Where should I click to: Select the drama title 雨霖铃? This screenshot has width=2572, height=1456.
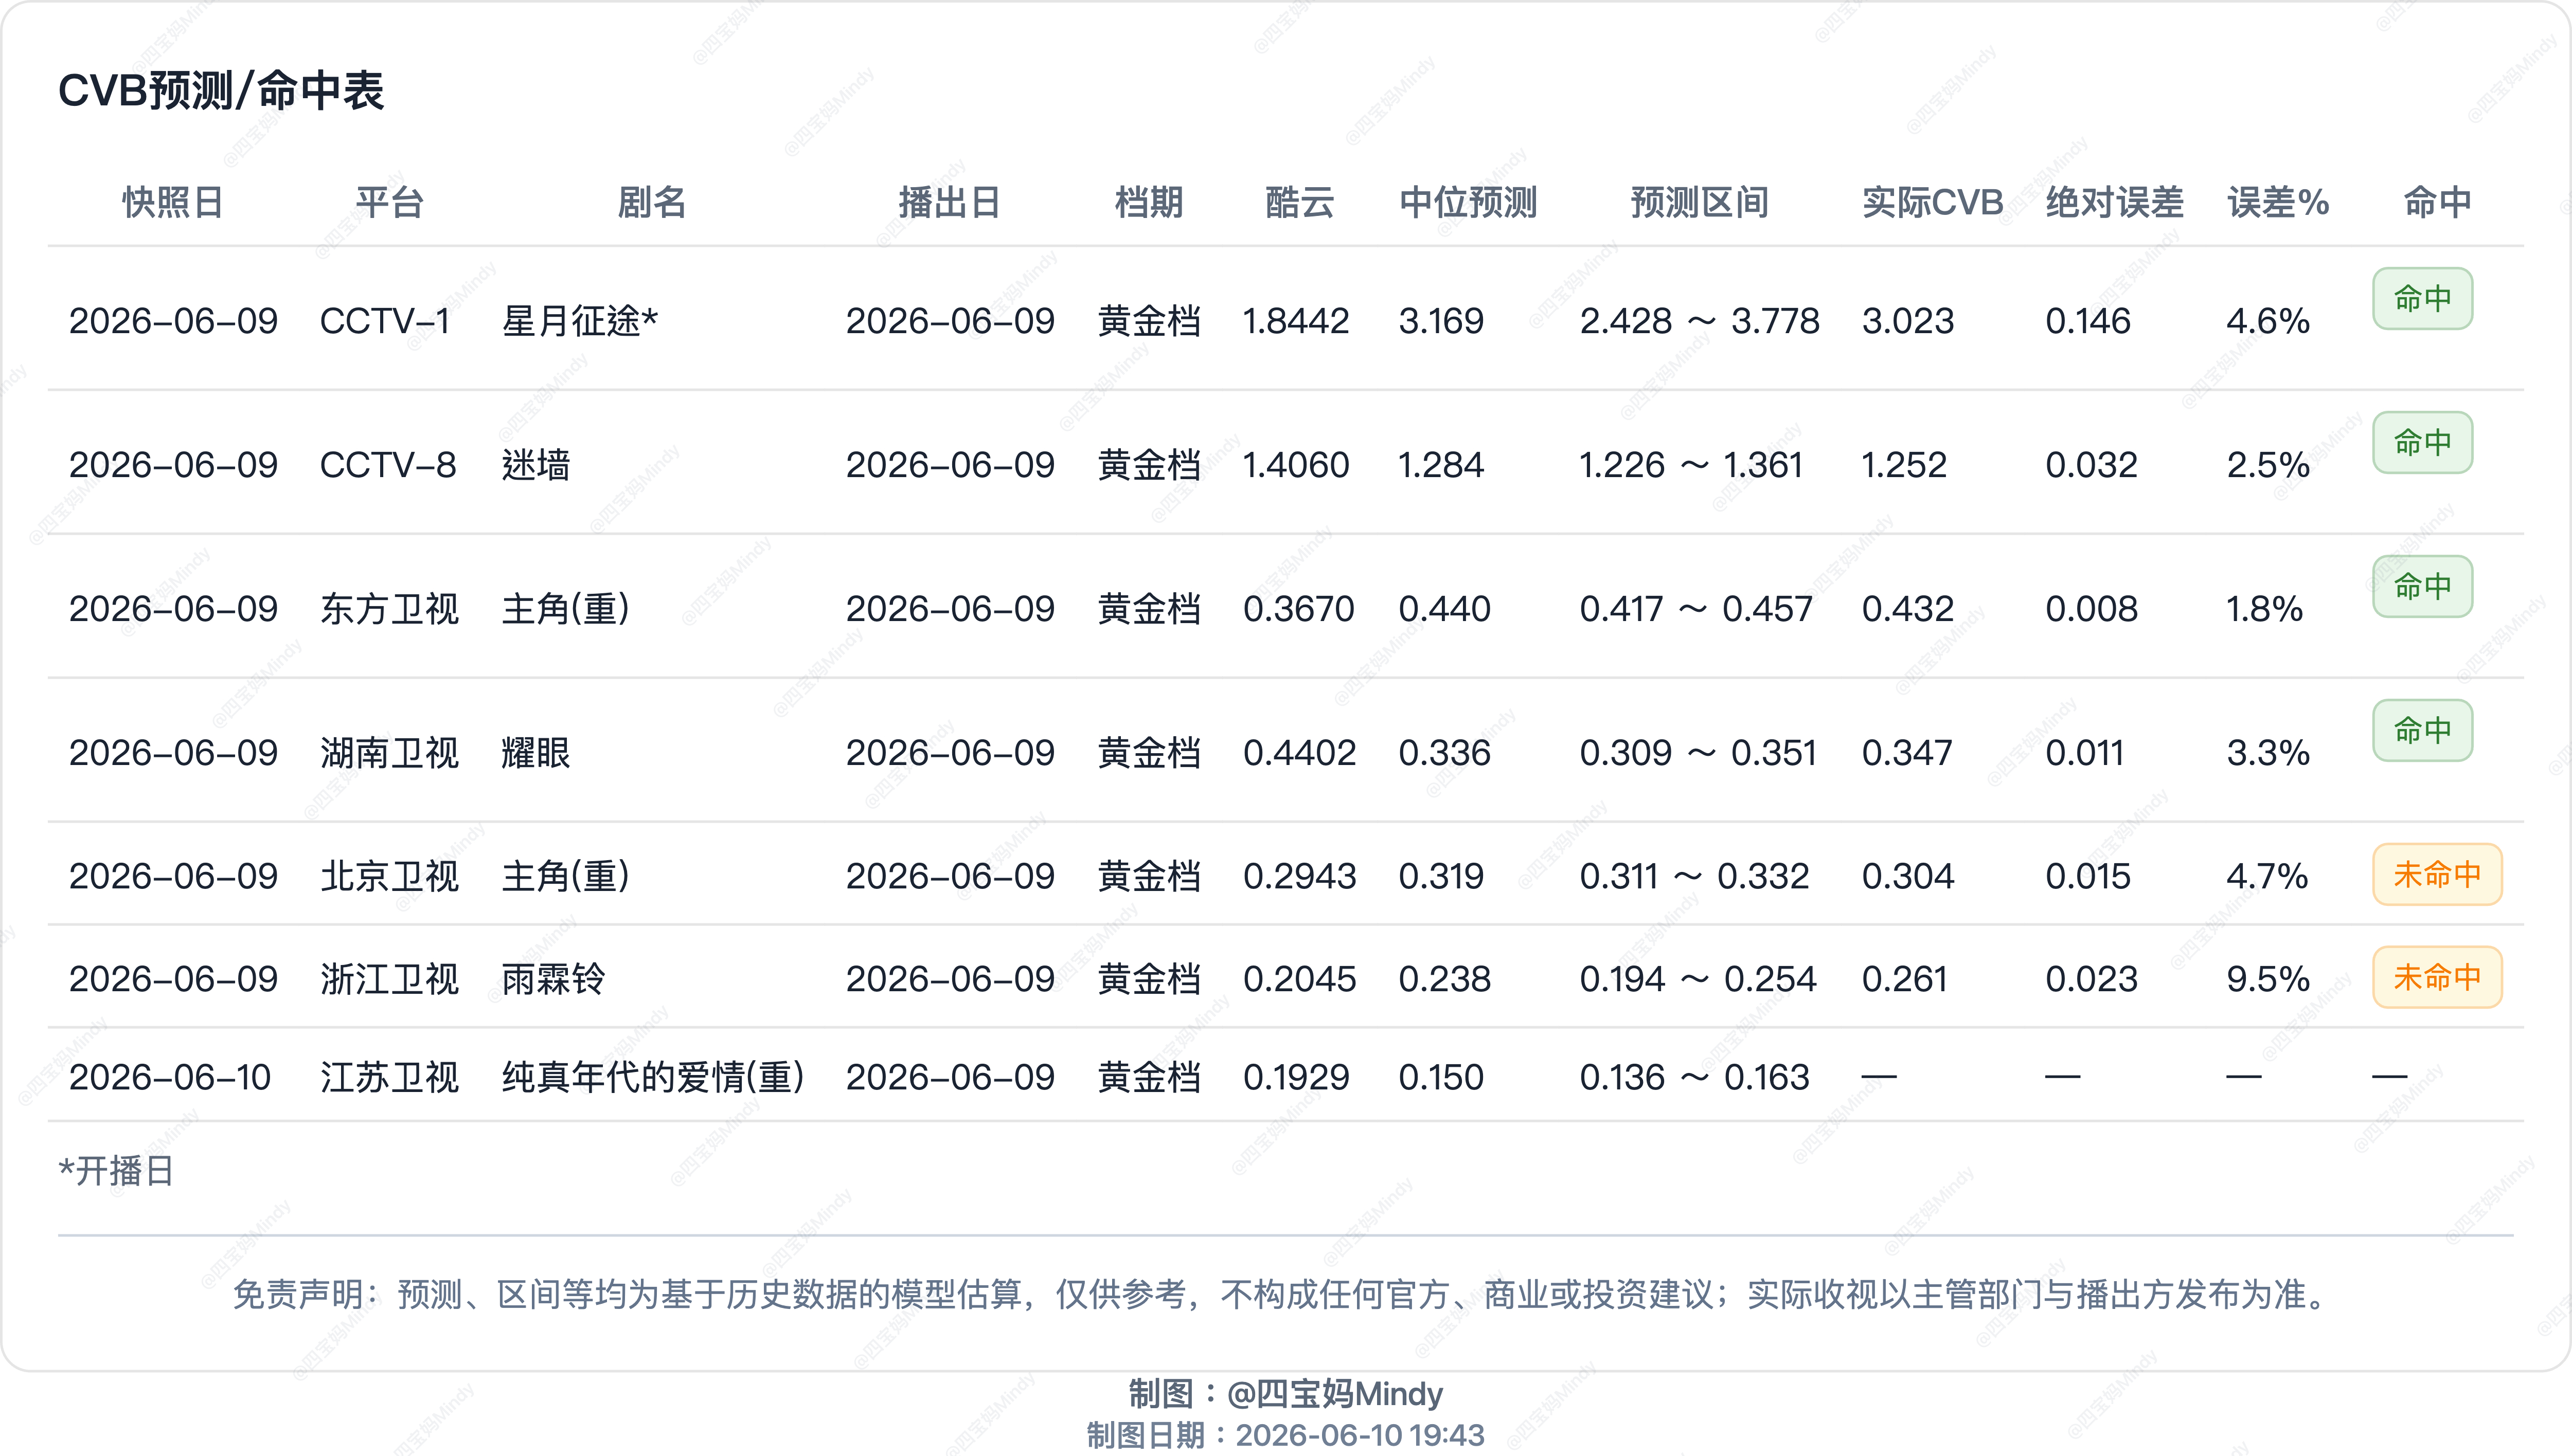pos(553,979)
